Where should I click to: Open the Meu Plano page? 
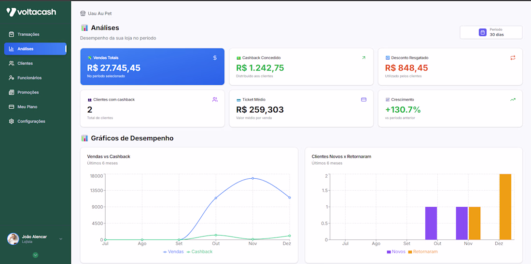[27, 106]
